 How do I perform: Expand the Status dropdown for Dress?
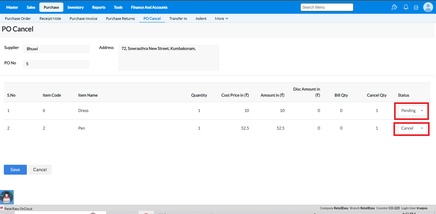[x=412, y=111]
